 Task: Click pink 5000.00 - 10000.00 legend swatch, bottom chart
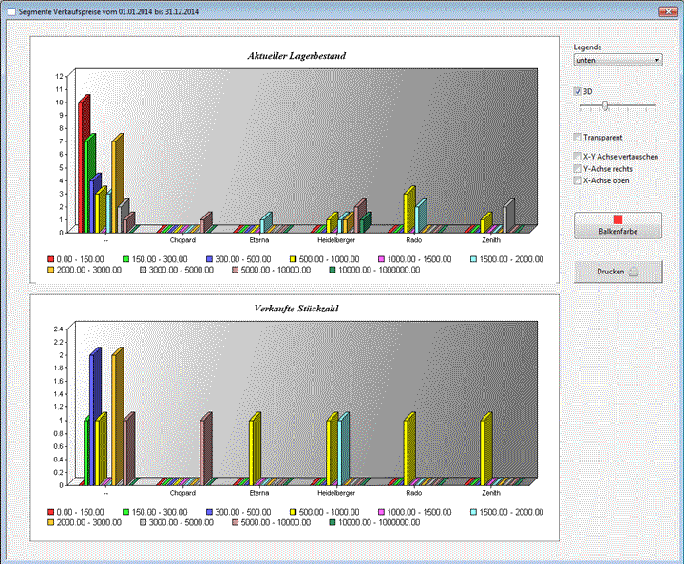point(236,522)
